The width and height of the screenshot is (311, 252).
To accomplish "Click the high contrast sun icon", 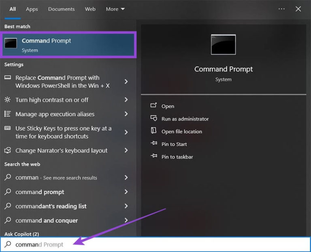I will (8, 99).
